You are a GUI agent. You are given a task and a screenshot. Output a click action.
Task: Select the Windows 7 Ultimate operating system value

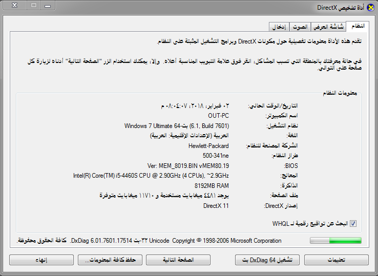point(177,126)
